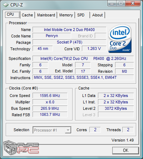Click the Cores count field
The height and width of the screenshot is (159, 143).
[x=95, y=130]
